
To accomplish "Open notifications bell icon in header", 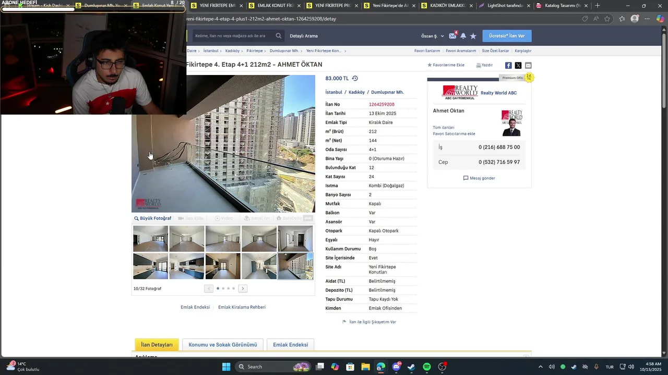I will [x=463, y=36].
